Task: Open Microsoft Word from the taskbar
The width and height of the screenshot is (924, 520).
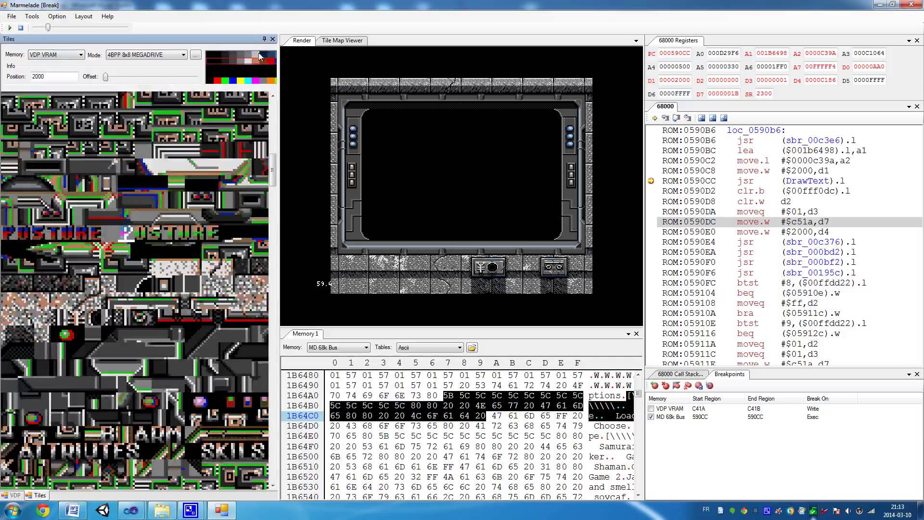Action: pos(72,510)
